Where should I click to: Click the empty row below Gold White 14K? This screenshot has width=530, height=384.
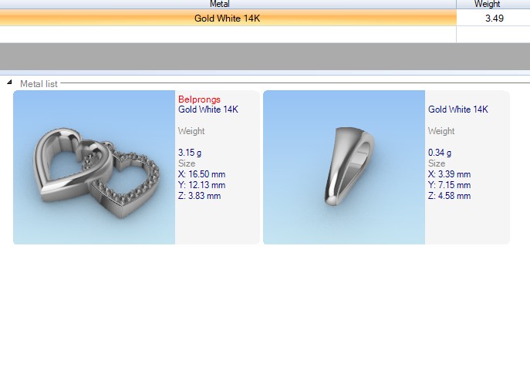pyautogui.click(x=227, y=34)
